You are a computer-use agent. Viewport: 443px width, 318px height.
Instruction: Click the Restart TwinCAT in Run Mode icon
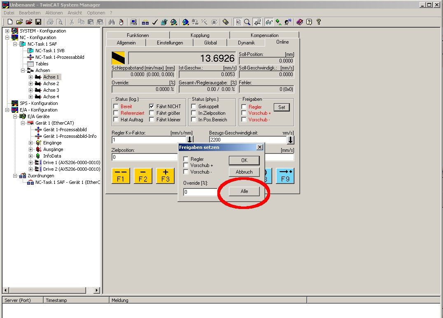coord(173,22)
